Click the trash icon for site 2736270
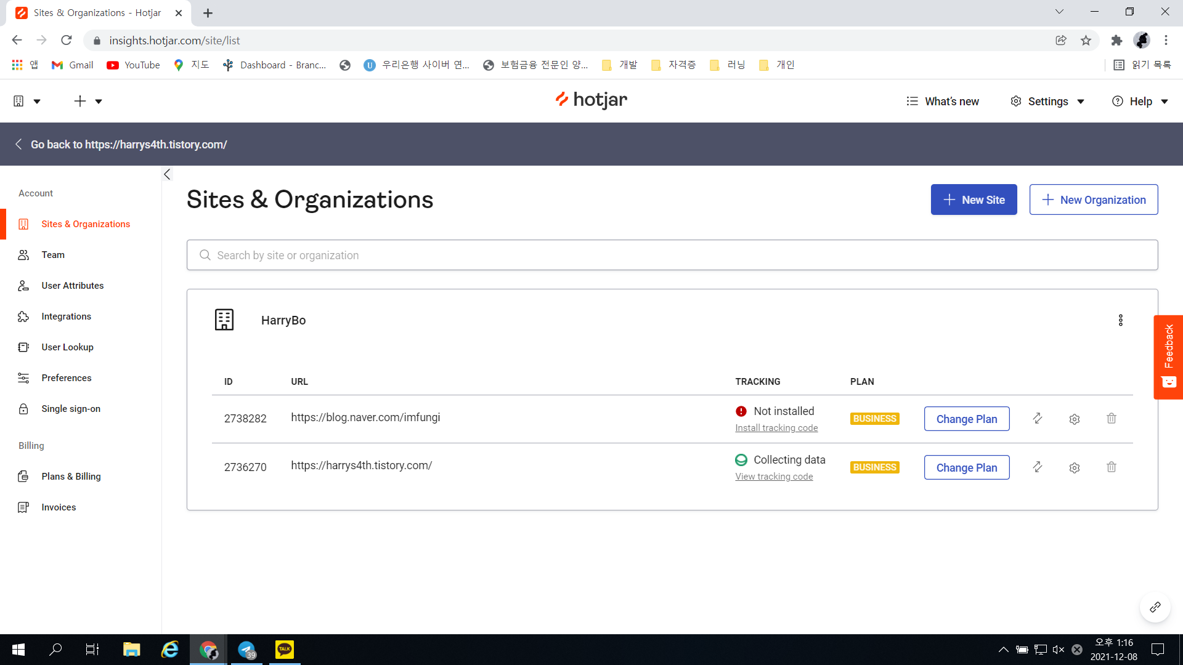This screenshot has width=1183, height=665. (1111, 467)
